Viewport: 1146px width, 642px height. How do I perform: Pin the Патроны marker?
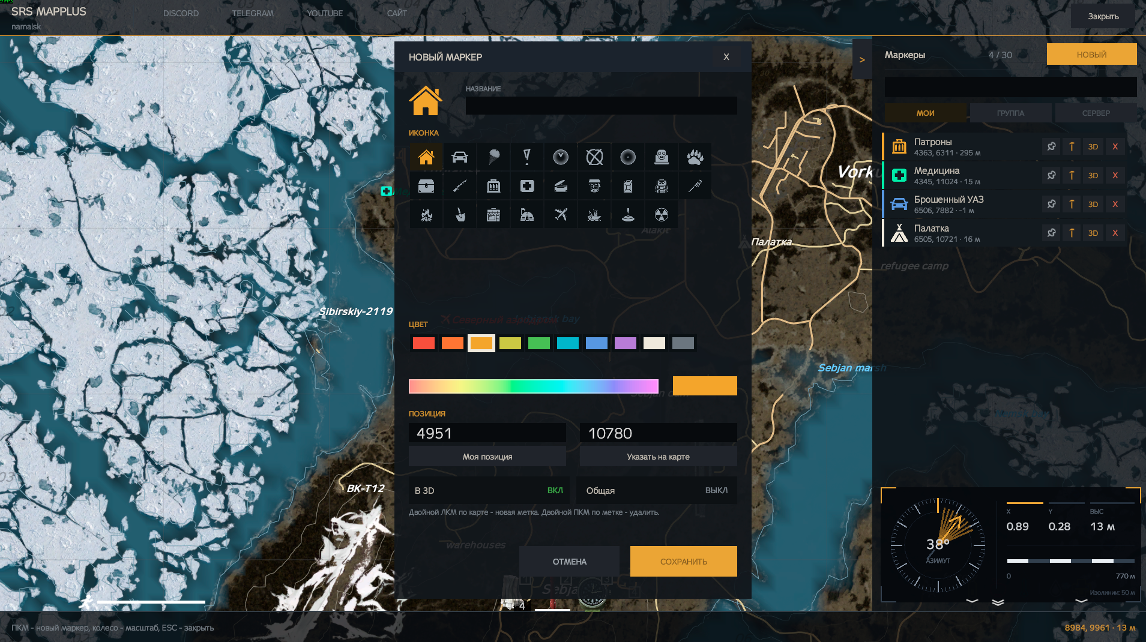pyautogui.click(x=1051, y=146)
